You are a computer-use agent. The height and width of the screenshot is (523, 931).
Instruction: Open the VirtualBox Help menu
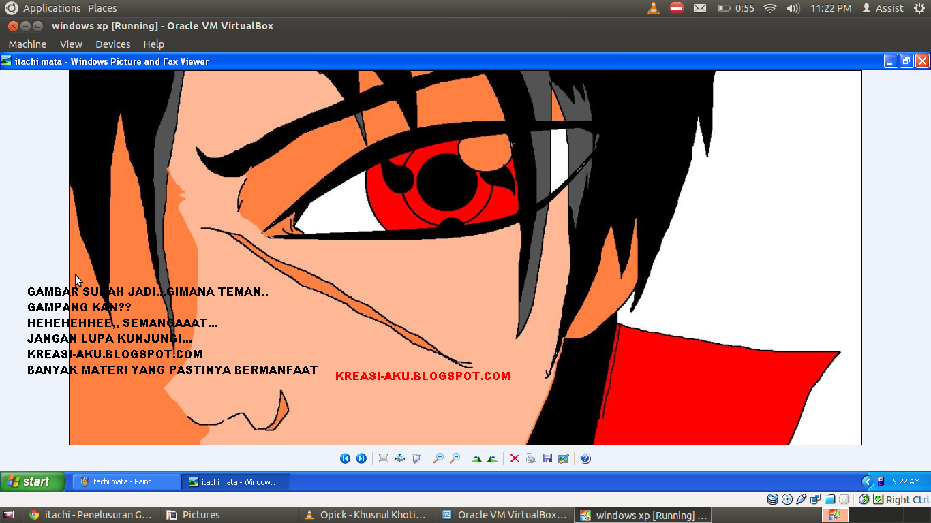[x=153, y=44]
